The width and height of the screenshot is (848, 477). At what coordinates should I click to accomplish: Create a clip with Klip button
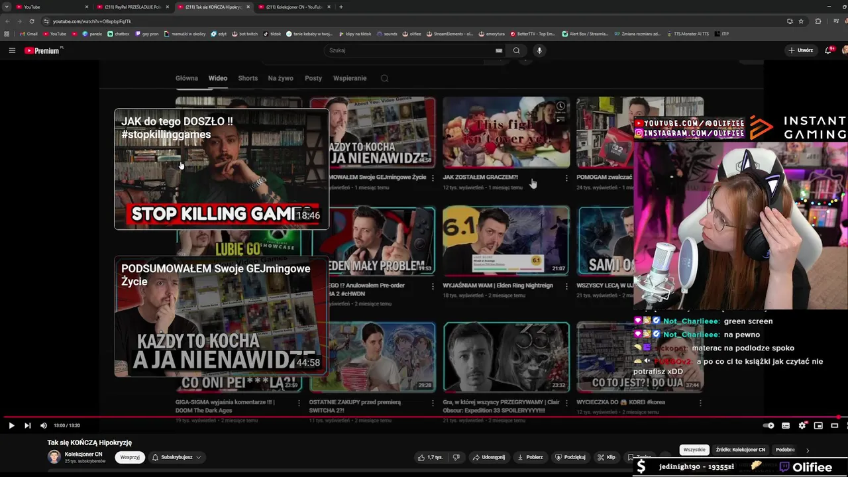coord(606,457)
